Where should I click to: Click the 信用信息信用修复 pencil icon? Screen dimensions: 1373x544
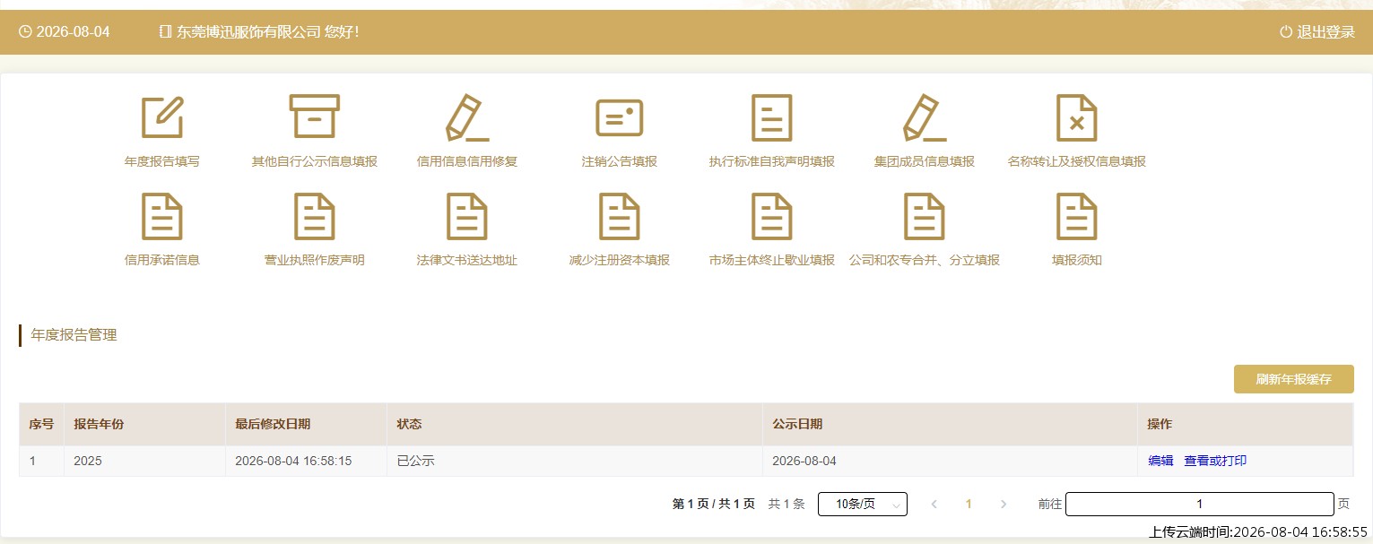(x=467, y=117)
